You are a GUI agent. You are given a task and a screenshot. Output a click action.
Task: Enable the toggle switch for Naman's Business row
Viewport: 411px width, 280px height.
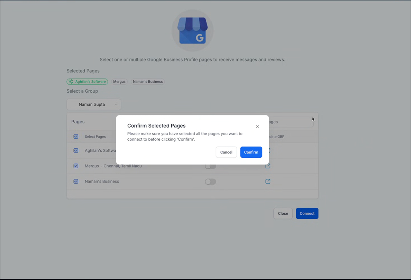point(210,181)
